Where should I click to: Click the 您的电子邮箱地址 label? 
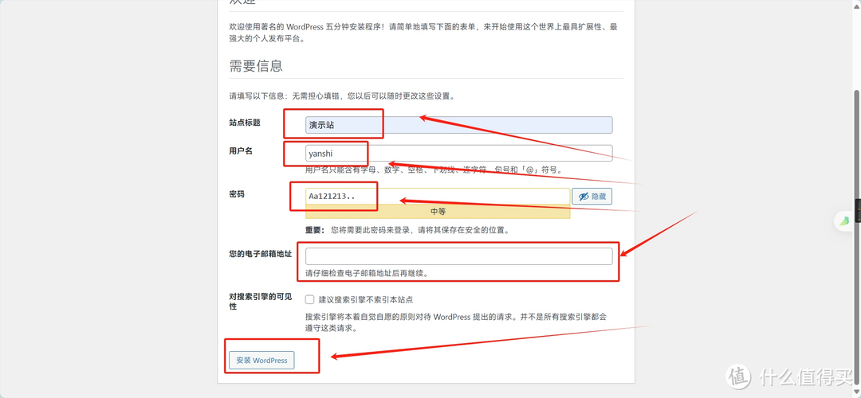[x=260, y=254]
